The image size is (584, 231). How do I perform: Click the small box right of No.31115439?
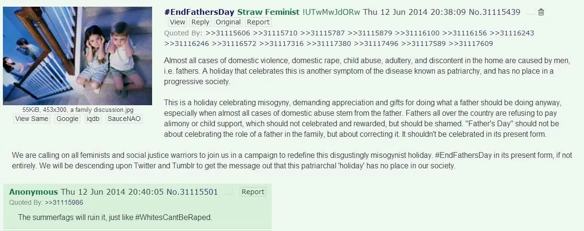[530, 13]
